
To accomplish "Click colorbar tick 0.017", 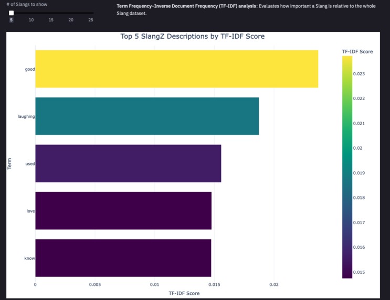I will pos(359,223).
